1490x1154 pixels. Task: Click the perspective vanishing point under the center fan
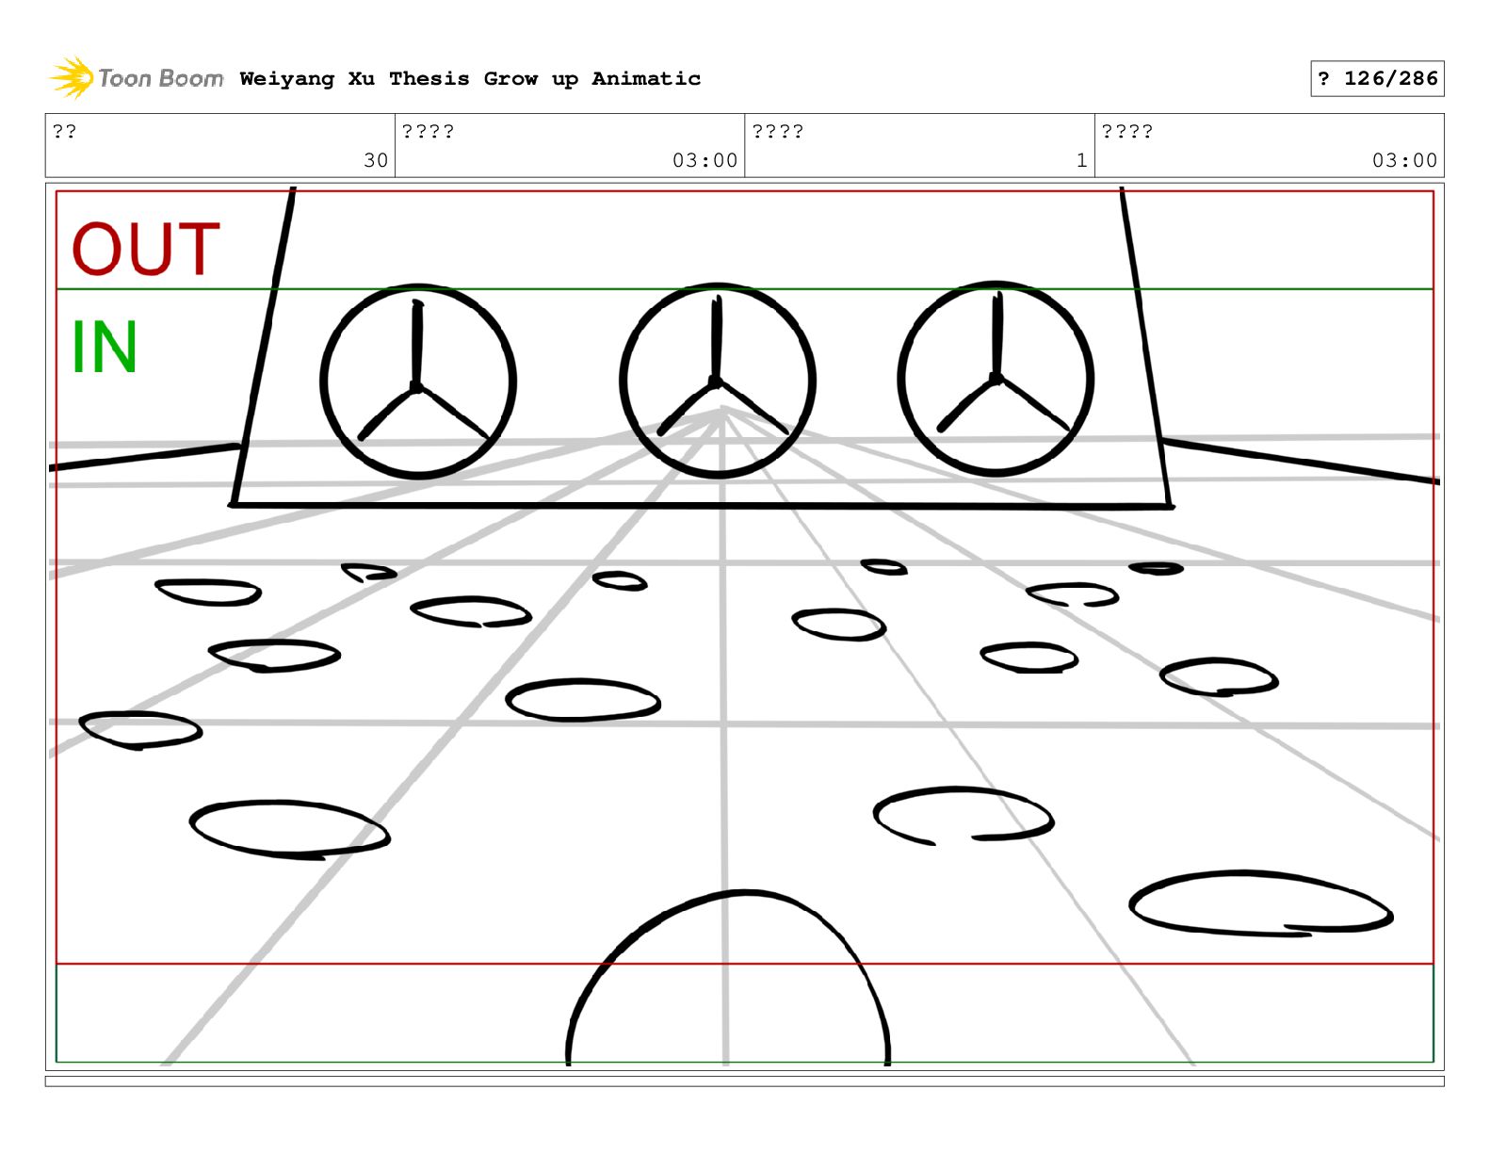[x=721, y=411]
